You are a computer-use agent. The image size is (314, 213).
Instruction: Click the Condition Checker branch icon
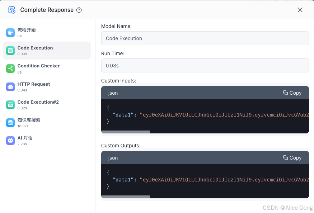point(10,68)
